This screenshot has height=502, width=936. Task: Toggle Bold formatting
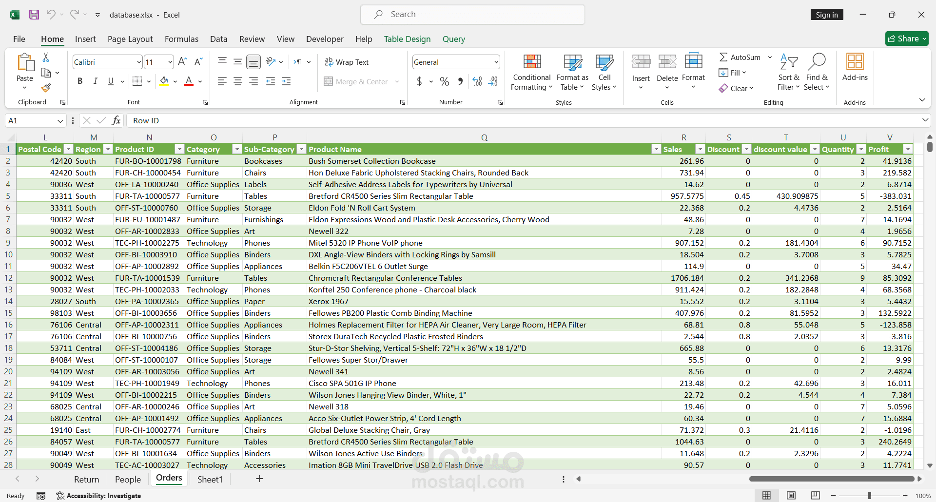coord(80,81)
